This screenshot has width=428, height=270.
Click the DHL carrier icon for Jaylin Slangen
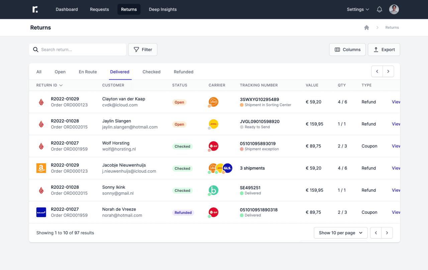[213, 124]
